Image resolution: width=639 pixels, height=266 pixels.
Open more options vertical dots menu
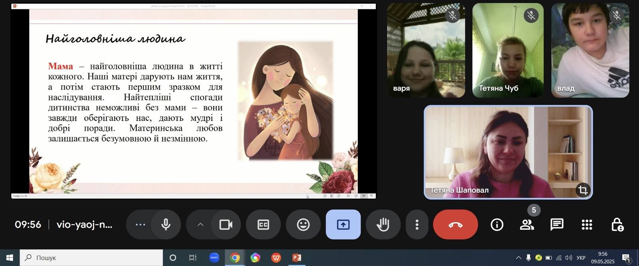pyautogui.click(x=417, y=225)
